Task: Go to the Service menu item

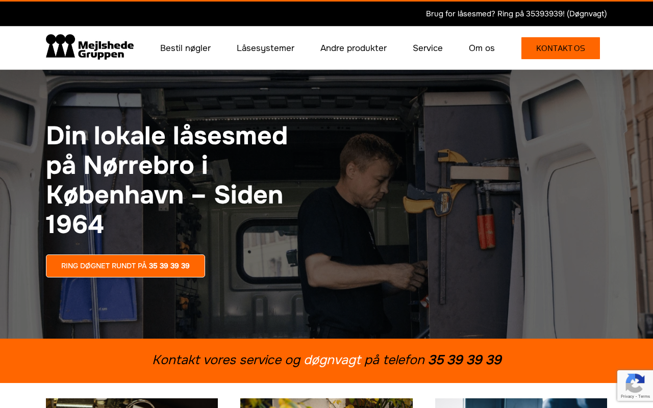Action: pos(428,48)
